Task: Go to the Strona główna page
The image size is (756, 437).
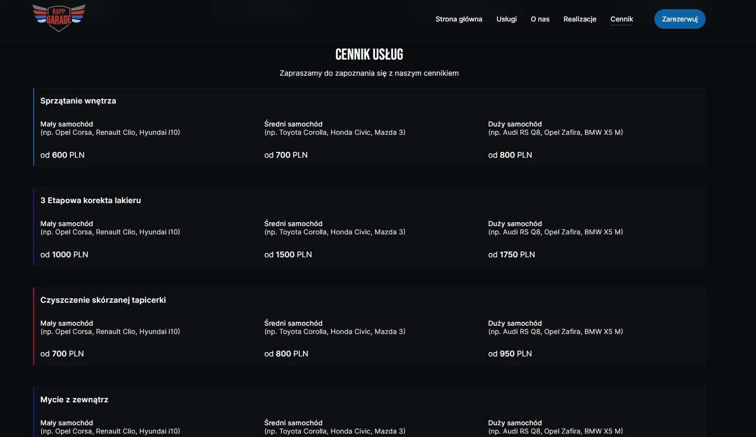Action: click(x=459, y=19)
